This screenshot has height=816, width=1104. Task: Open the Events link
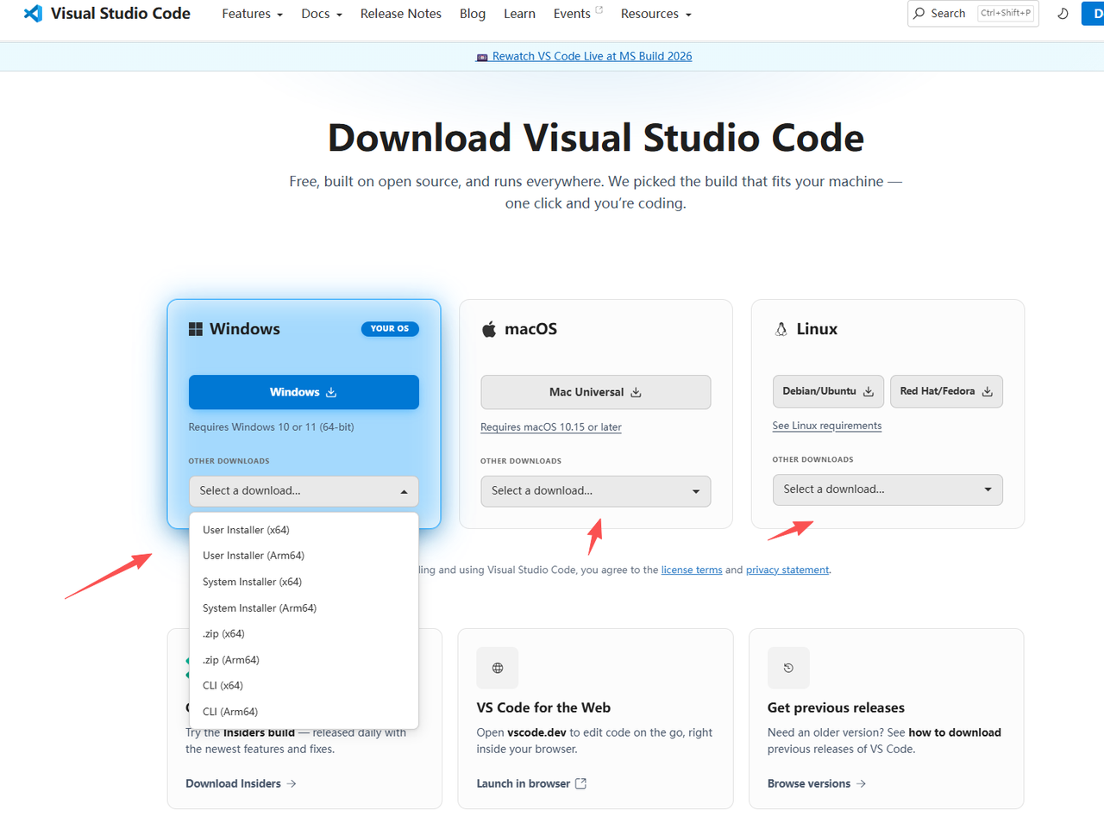pyautogui.click(x=578, y=14)
